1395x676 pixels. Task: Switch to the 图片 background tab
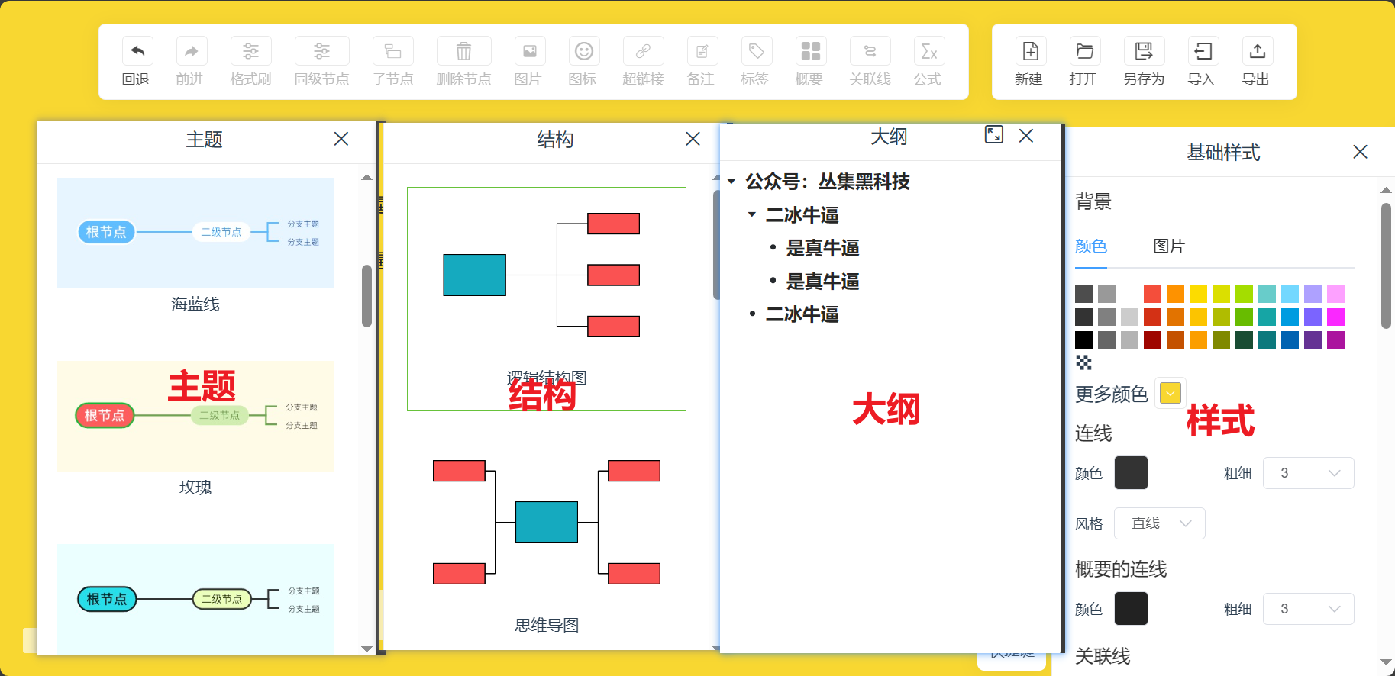click(x=1169, y=246)
